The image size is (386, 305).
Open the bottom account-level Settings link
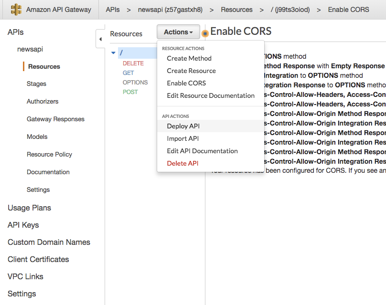point(21,294)
